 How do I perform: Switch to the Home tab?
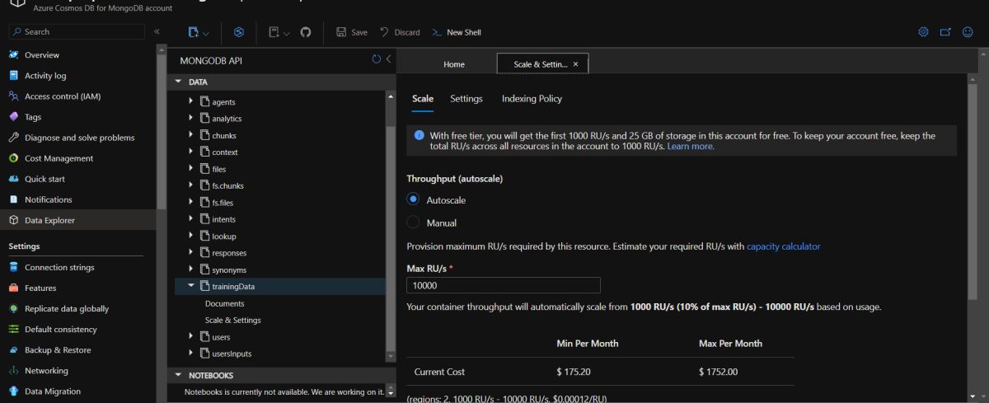454,63
